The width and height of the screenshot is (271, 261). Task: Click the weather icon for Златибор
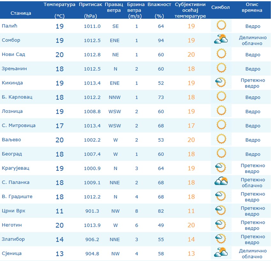coord(221,238)
